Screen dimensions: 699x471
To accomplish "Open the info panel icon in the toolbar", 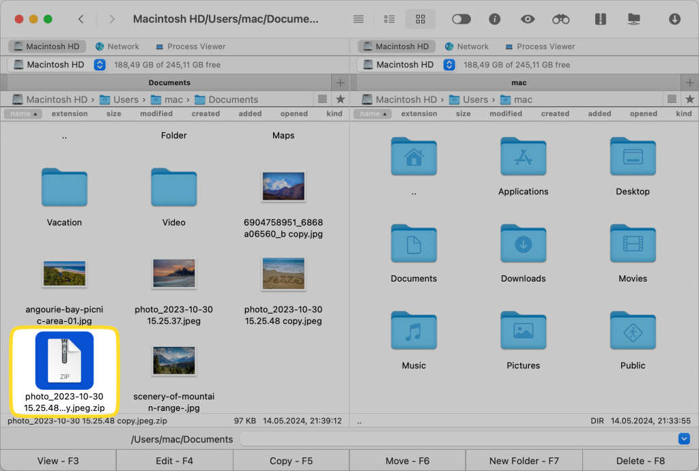I will tap(494, 19).
